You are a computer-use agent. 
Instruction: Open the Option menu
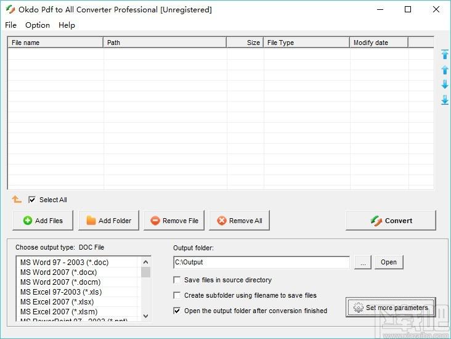point(38,25)
